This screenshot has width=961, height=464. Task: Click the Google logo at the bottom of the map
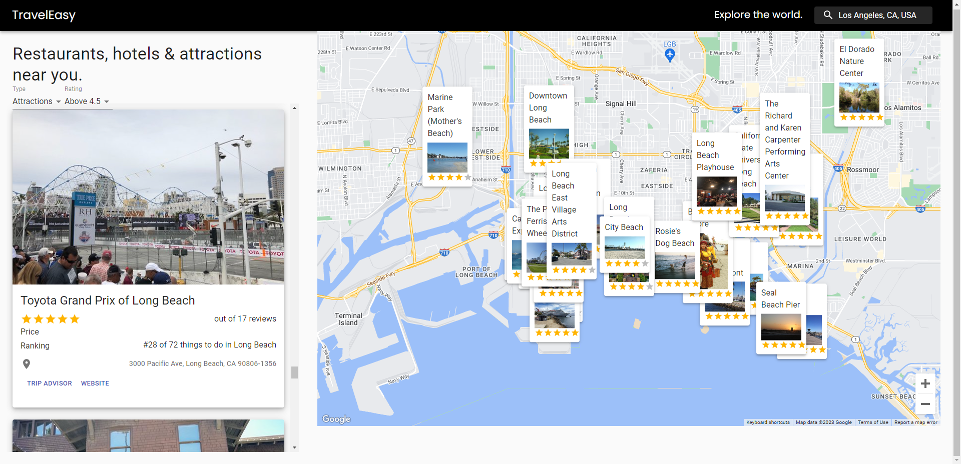coord(336,419)
